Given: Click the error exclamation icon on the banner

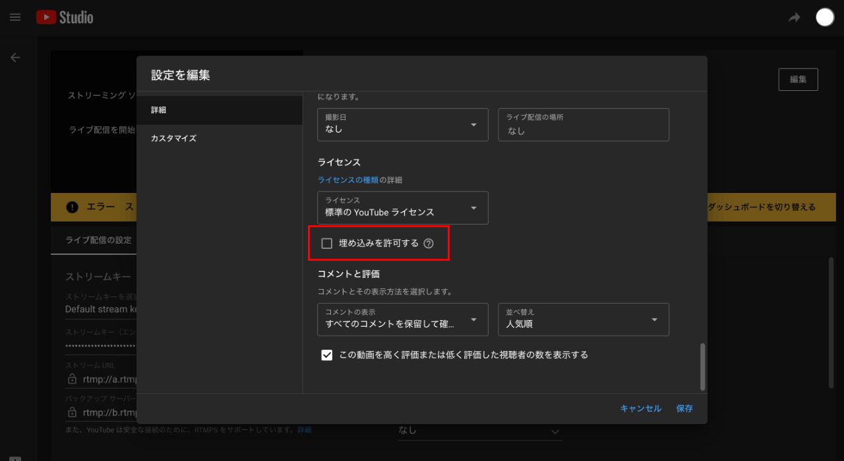Looking at the screenshot, I should (72, 207).
